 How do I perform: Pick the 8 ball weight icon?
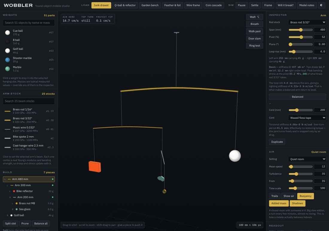click(7, 42)
